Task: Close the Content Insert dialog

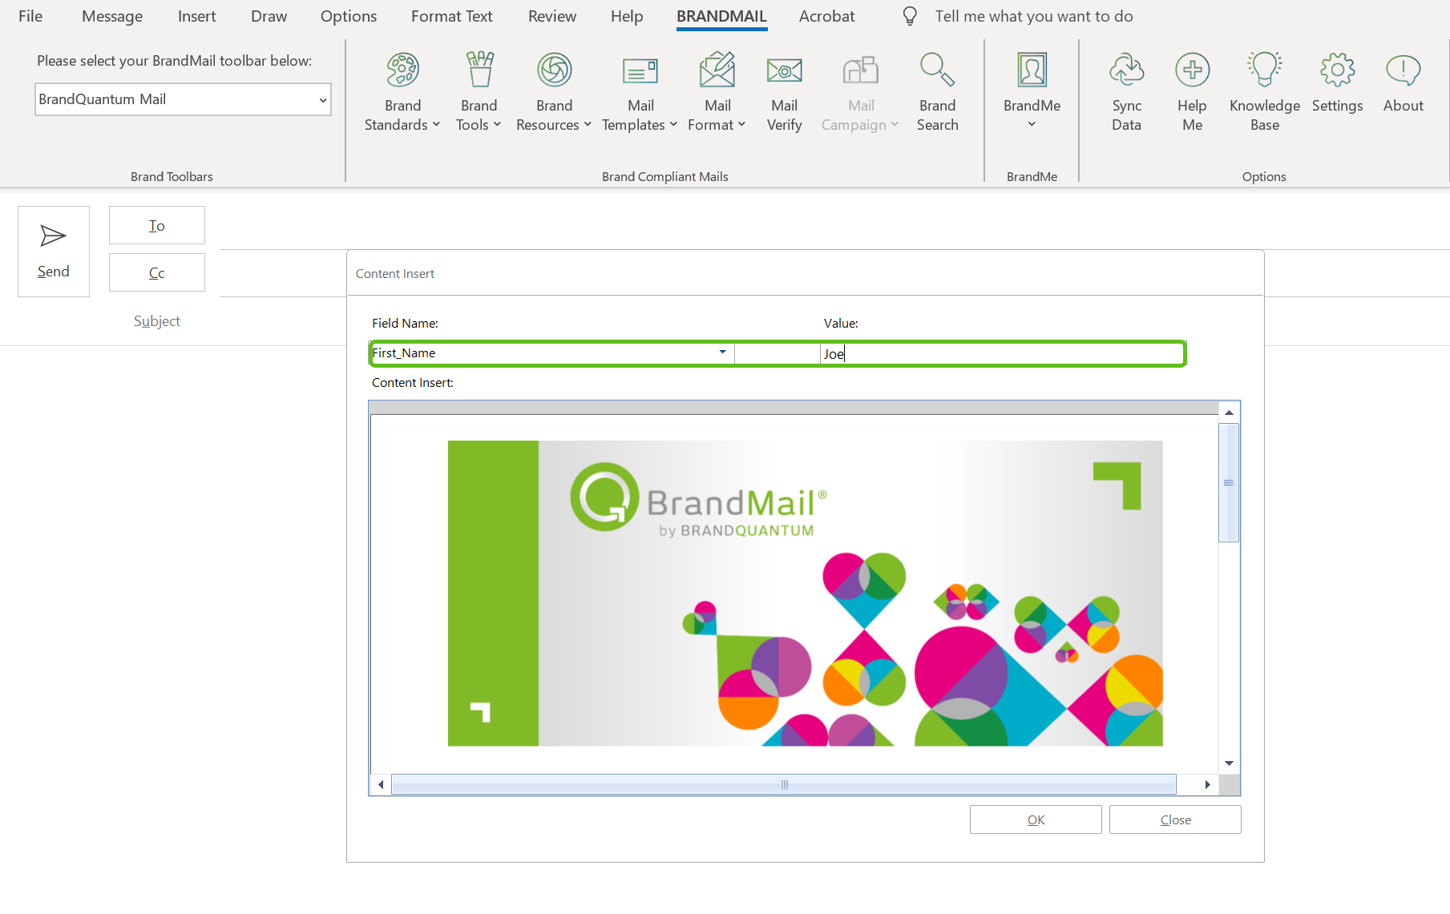Action: click(1175, 819)
